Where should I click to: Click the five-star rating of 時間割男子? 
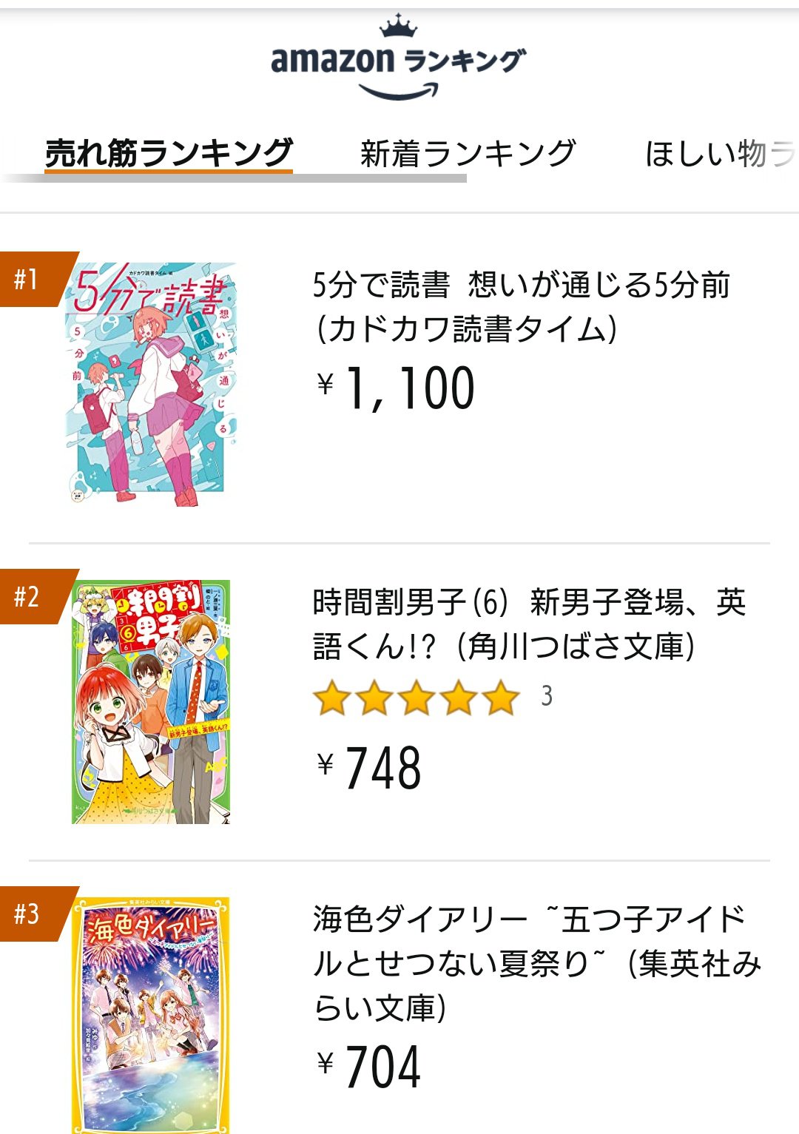tap(417, 698)
